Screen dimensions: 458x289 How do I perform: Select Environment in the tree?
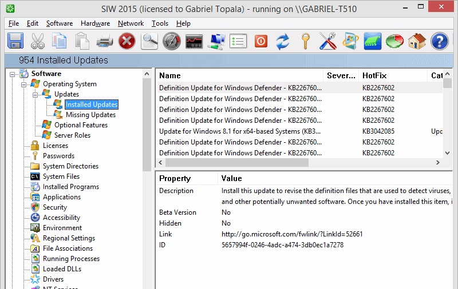pos(62,228)
